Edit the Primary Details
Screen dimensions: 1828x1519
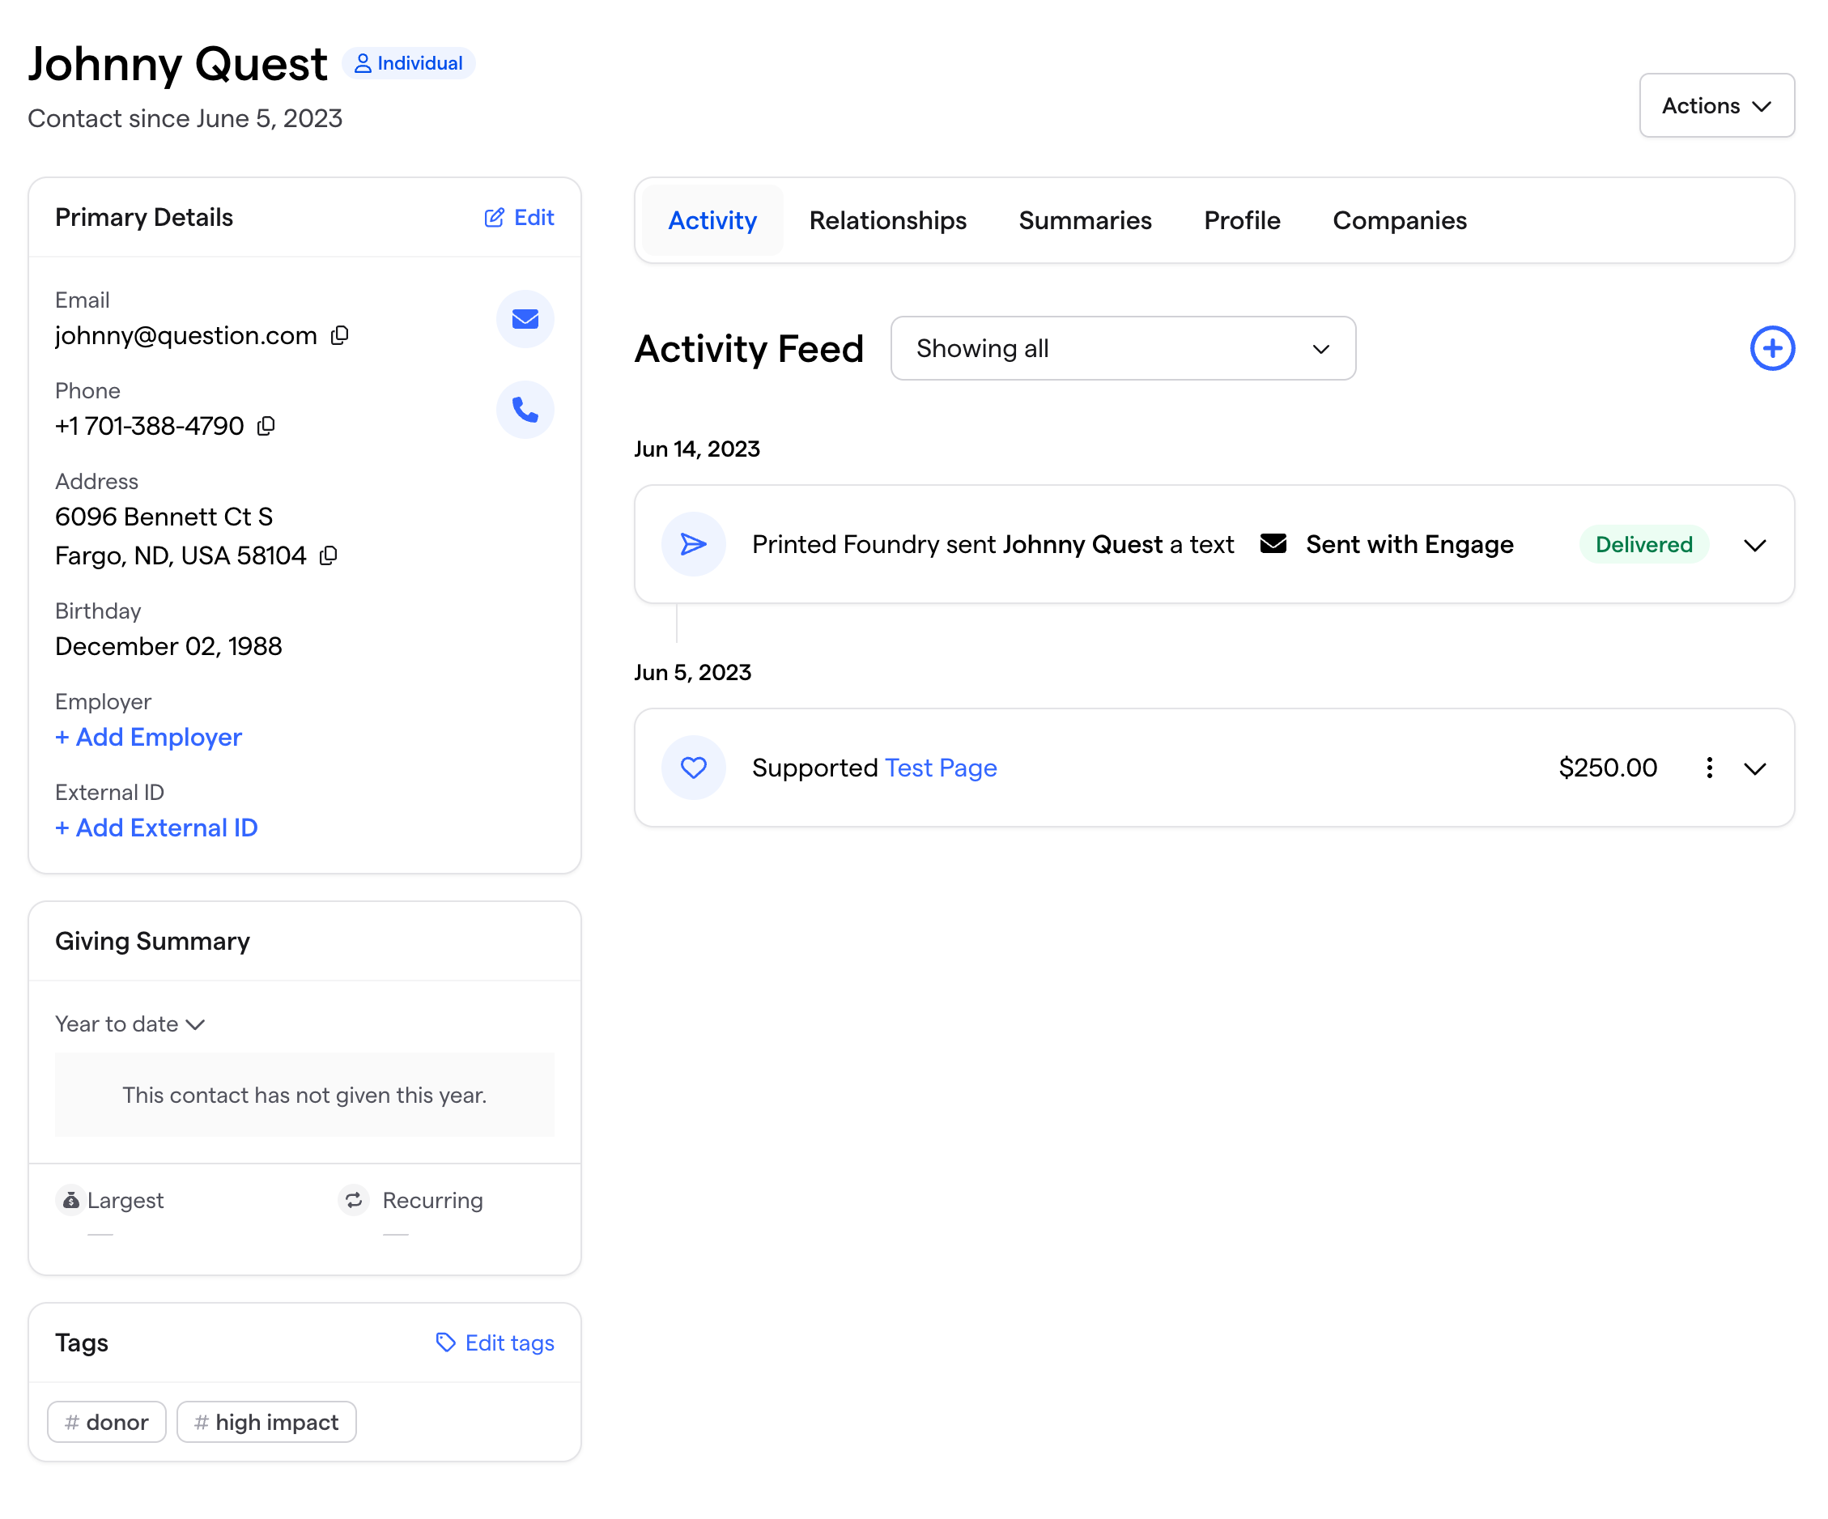pos(519,218)
